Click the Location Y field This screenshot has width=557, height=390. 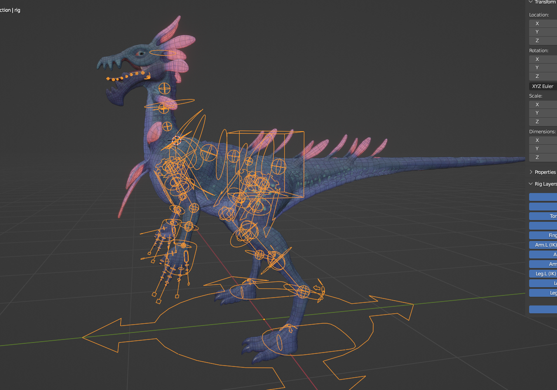[543, 32]
